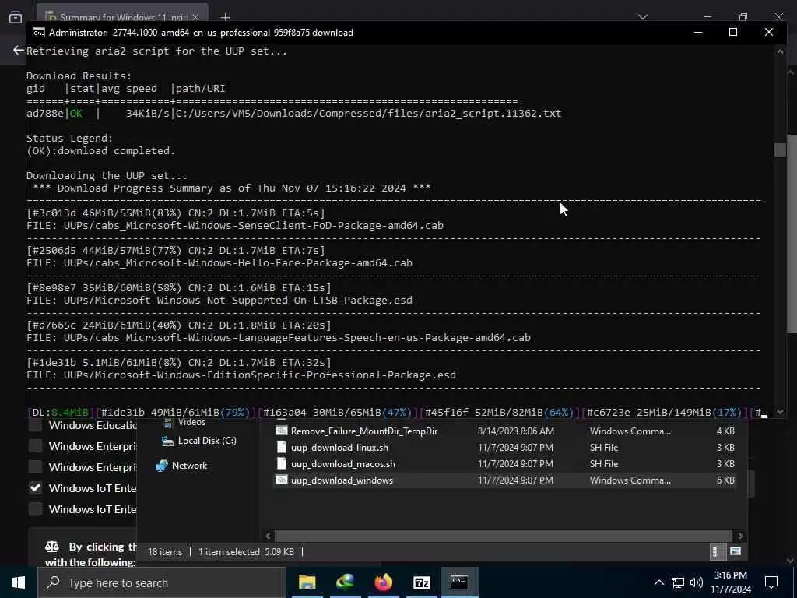Image resolution: width=797 pixels, height=598 pixels.
Task: Go back using browser back arrow
Action: point(19,50)
